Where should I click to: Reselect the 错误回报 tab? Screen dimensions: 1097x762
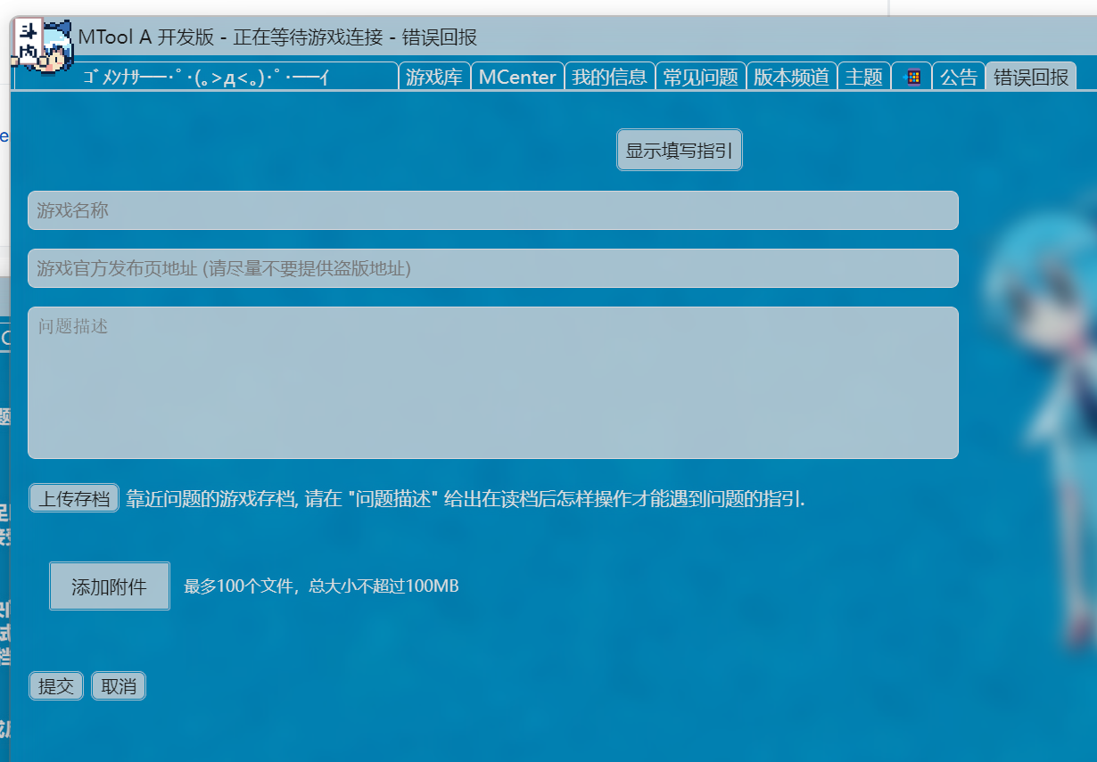(1030, 77)
